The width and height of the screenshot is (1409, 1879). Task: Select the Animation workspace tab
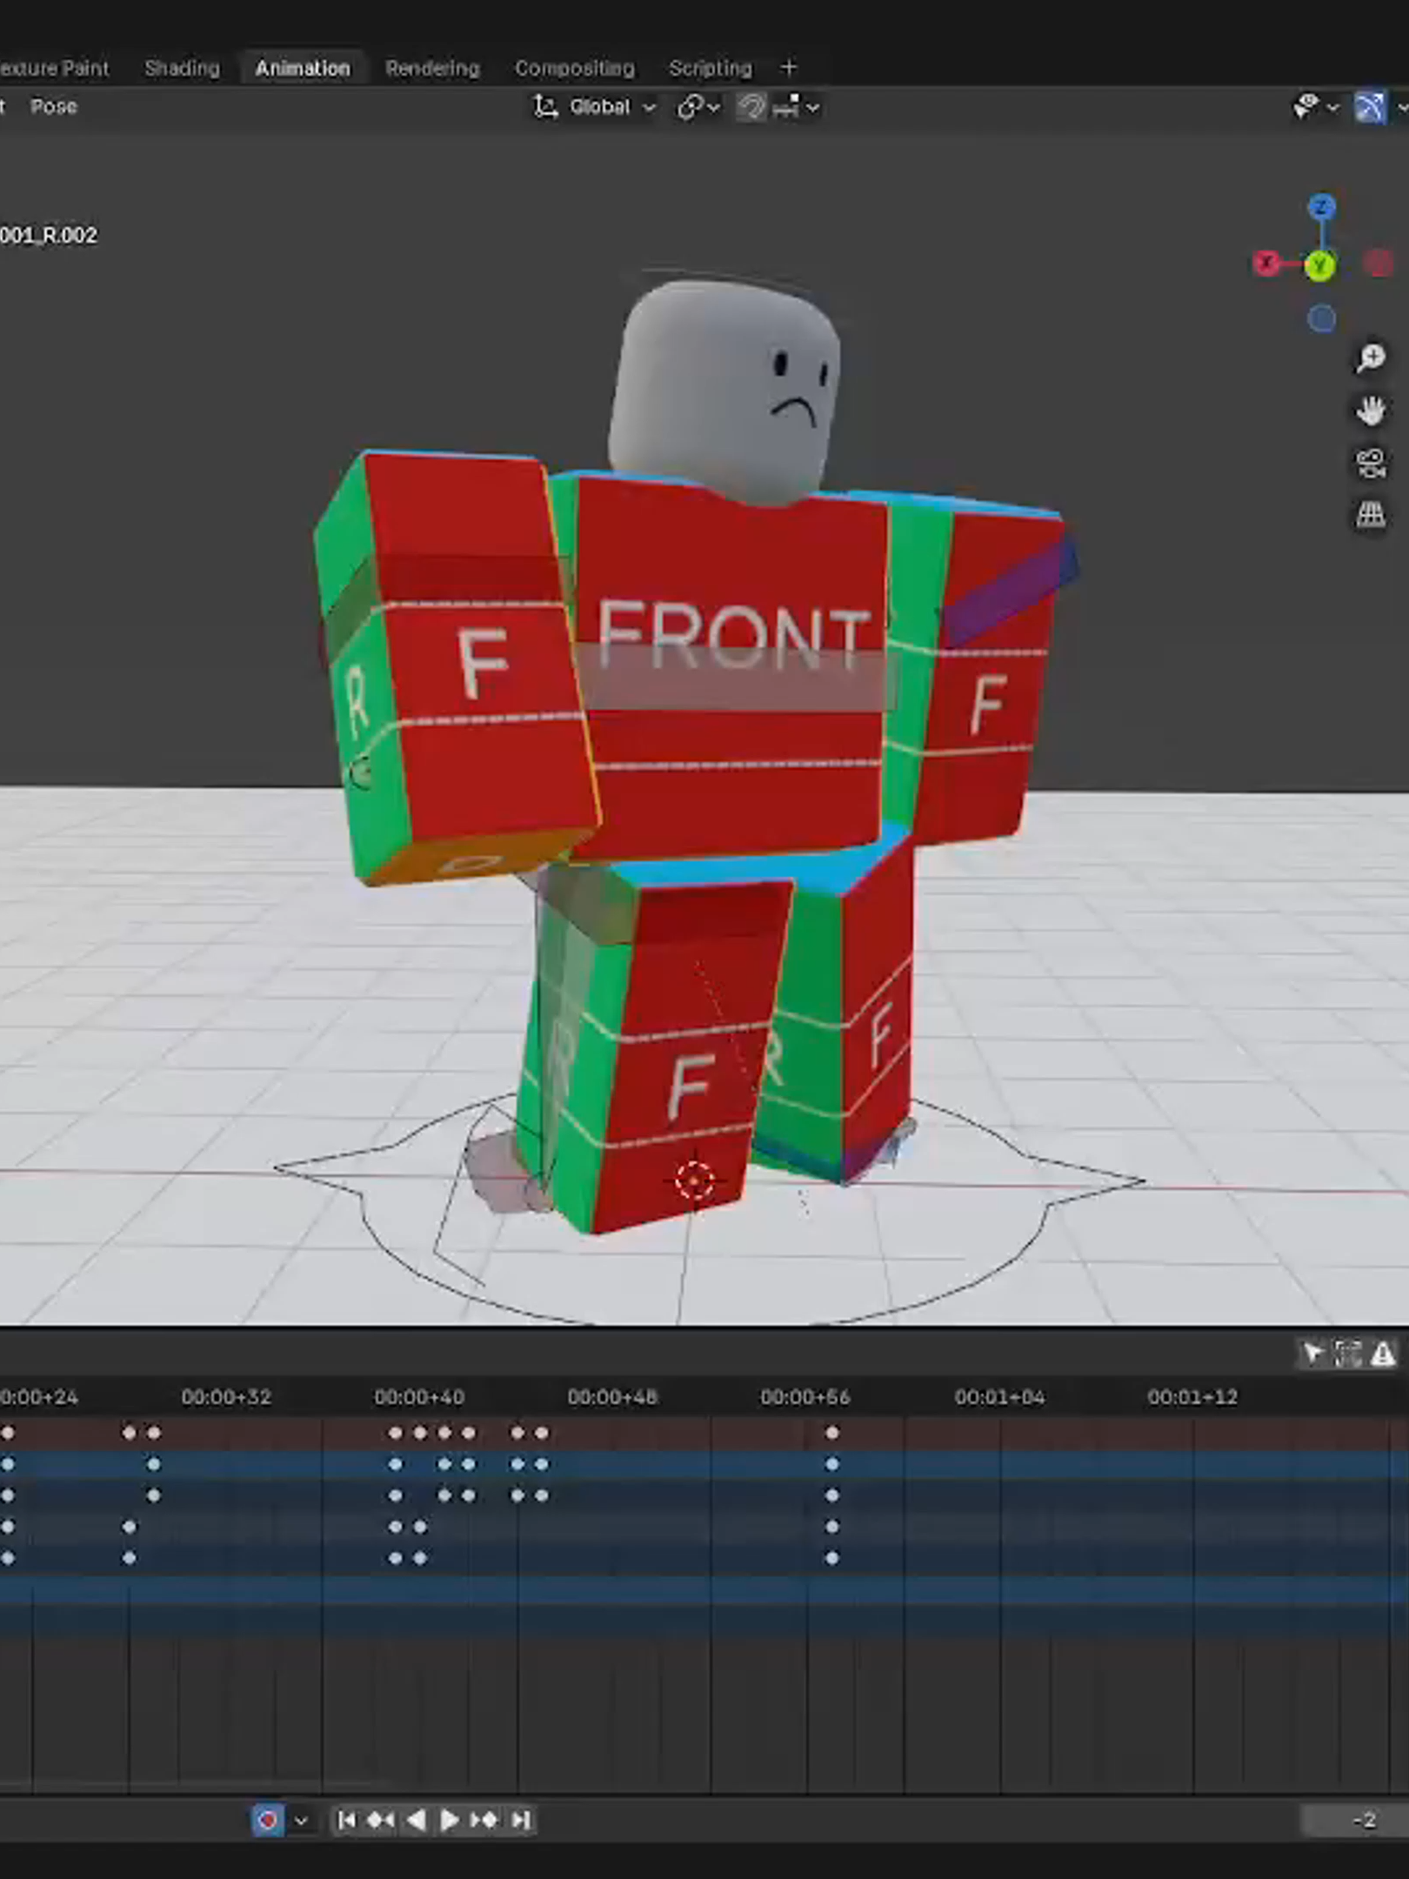click(x=303, y=68)
